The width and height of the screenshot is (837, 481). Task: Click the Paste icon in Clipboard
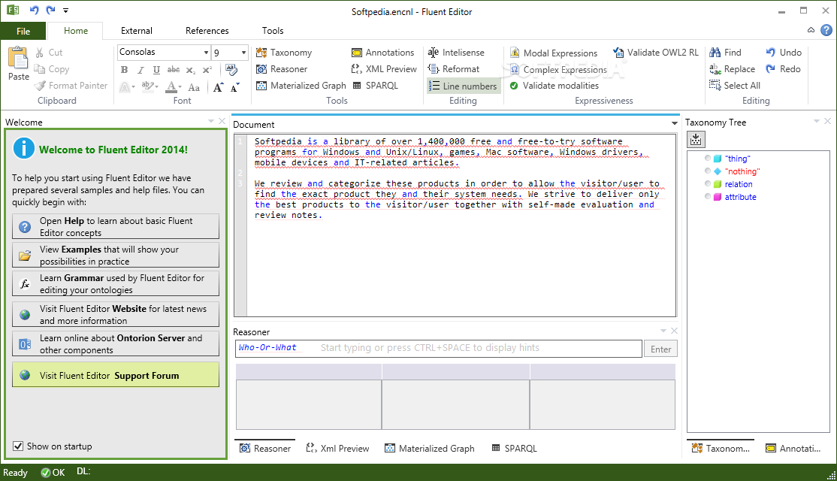pyautogui.click(x=18, y=58)
